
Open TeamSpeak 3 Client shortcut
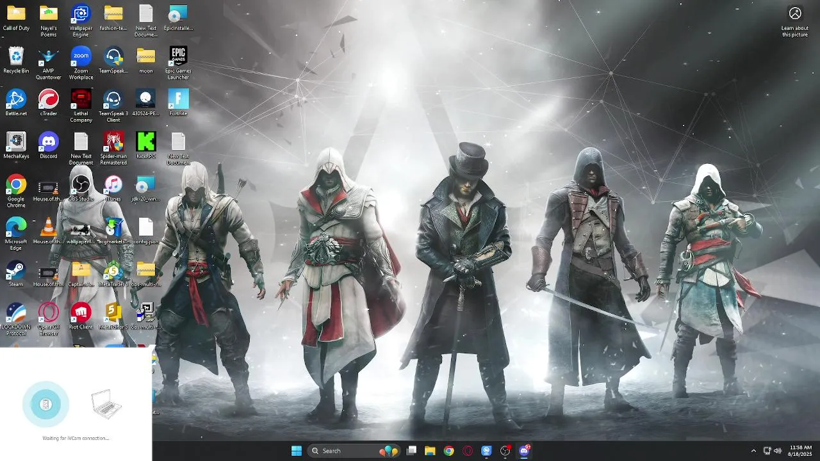[113, 106]
